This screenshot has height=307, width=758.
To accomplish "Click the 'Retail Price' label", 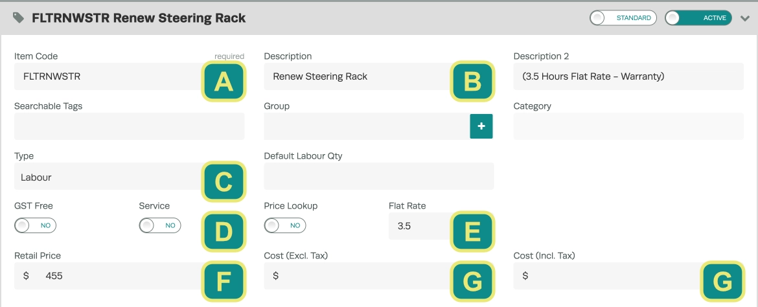I will [38, 255].
